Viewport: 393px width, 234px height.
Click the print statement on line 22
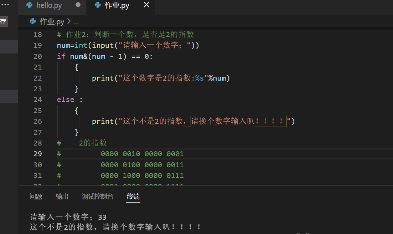161,78
